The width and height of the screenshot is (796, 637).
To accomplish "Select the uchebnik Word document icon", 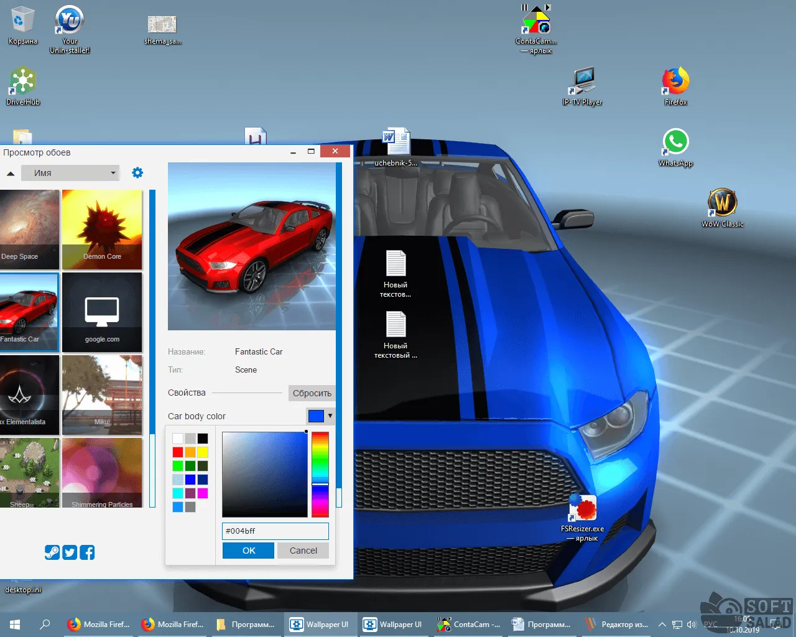I will tap(396, 147).
